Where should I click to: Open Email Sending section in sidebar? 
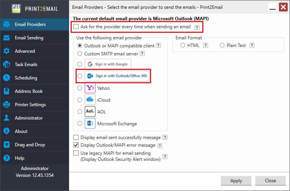(x=29, y=38)
